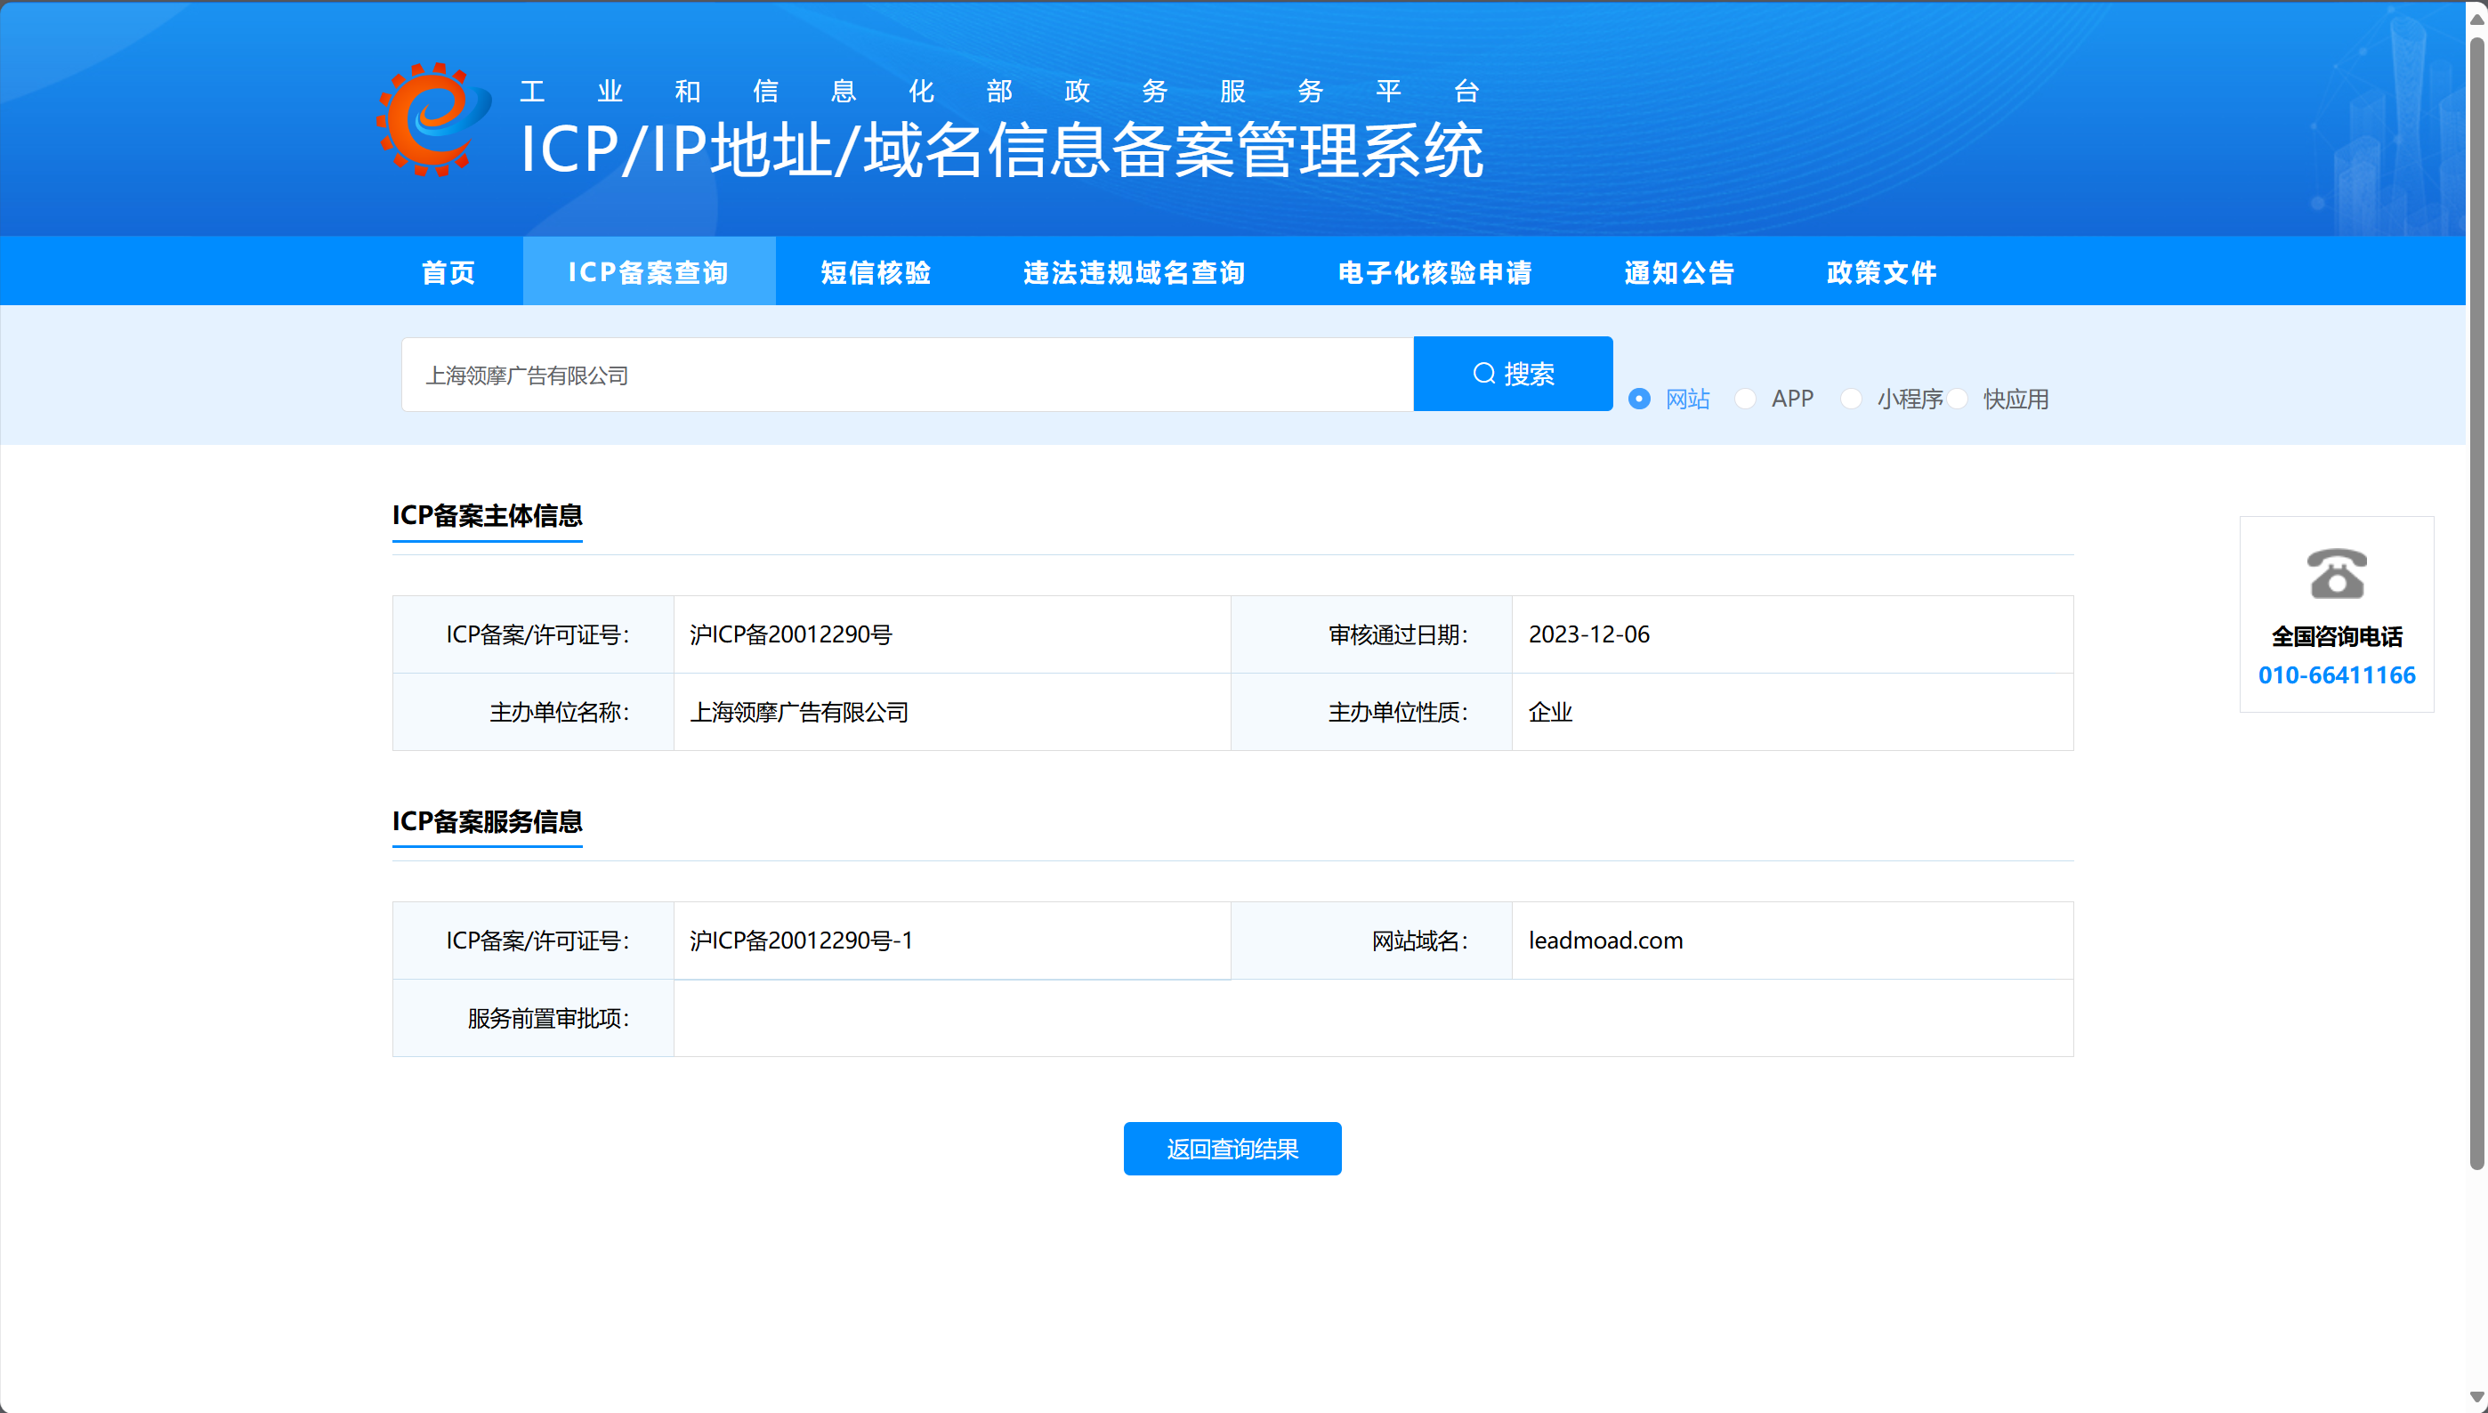This screenshot has height=1413, width=2488.
Task: Click the magnifier icon in search button
Action: pos(1483,374)
